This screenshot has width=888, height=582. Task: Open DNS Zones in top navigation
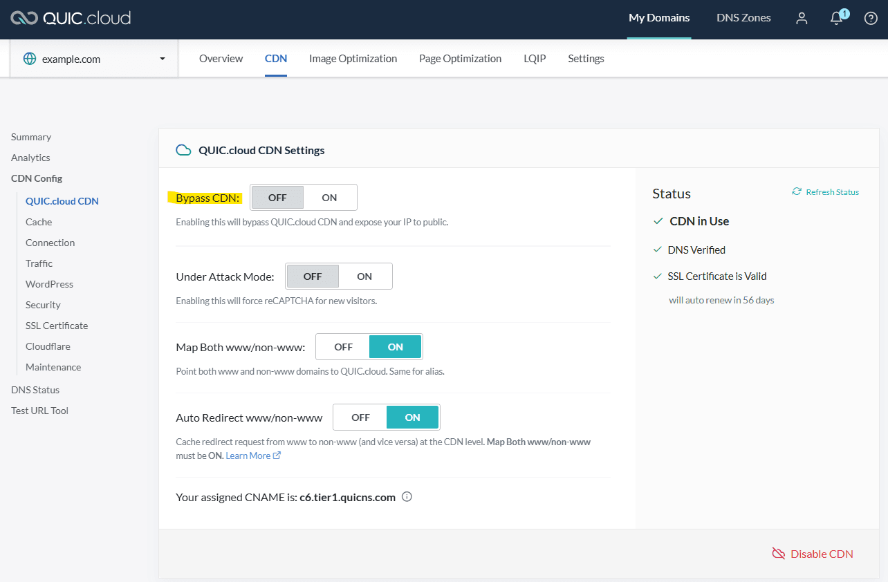point(743,18)
